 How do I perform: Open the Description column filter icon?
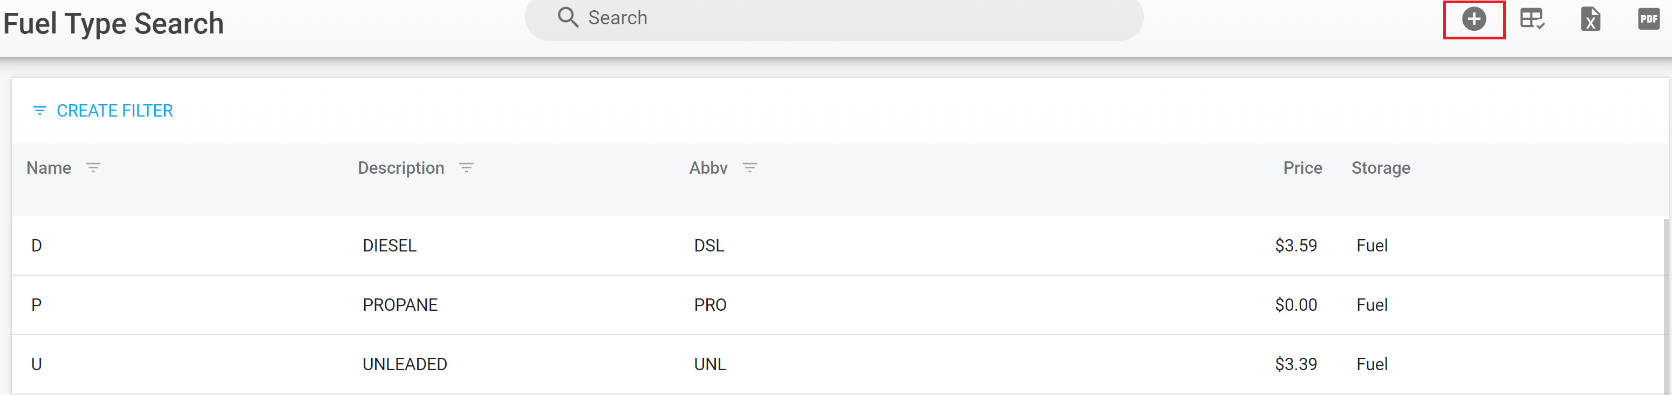466,168
